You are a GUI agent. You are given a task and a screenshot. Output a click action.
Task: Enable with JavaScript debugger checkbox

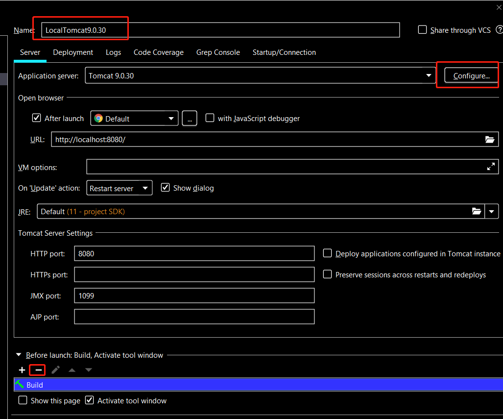pos(210,118)
